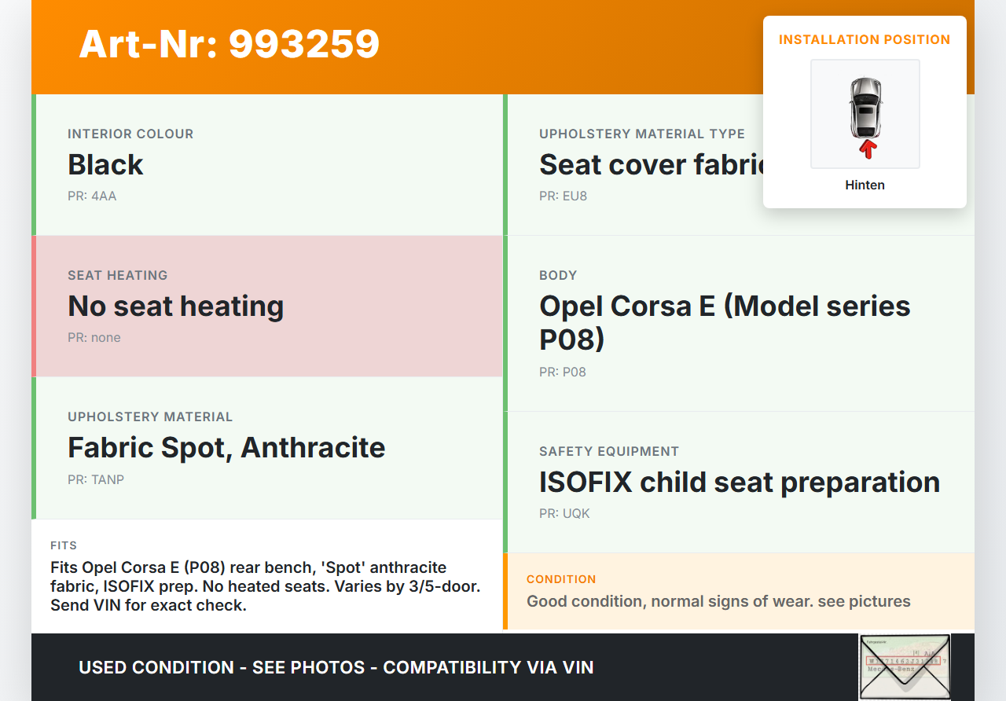
Task: Click the Fits compatibility description text
Action: pyautogui.click(x=266, y=586)
